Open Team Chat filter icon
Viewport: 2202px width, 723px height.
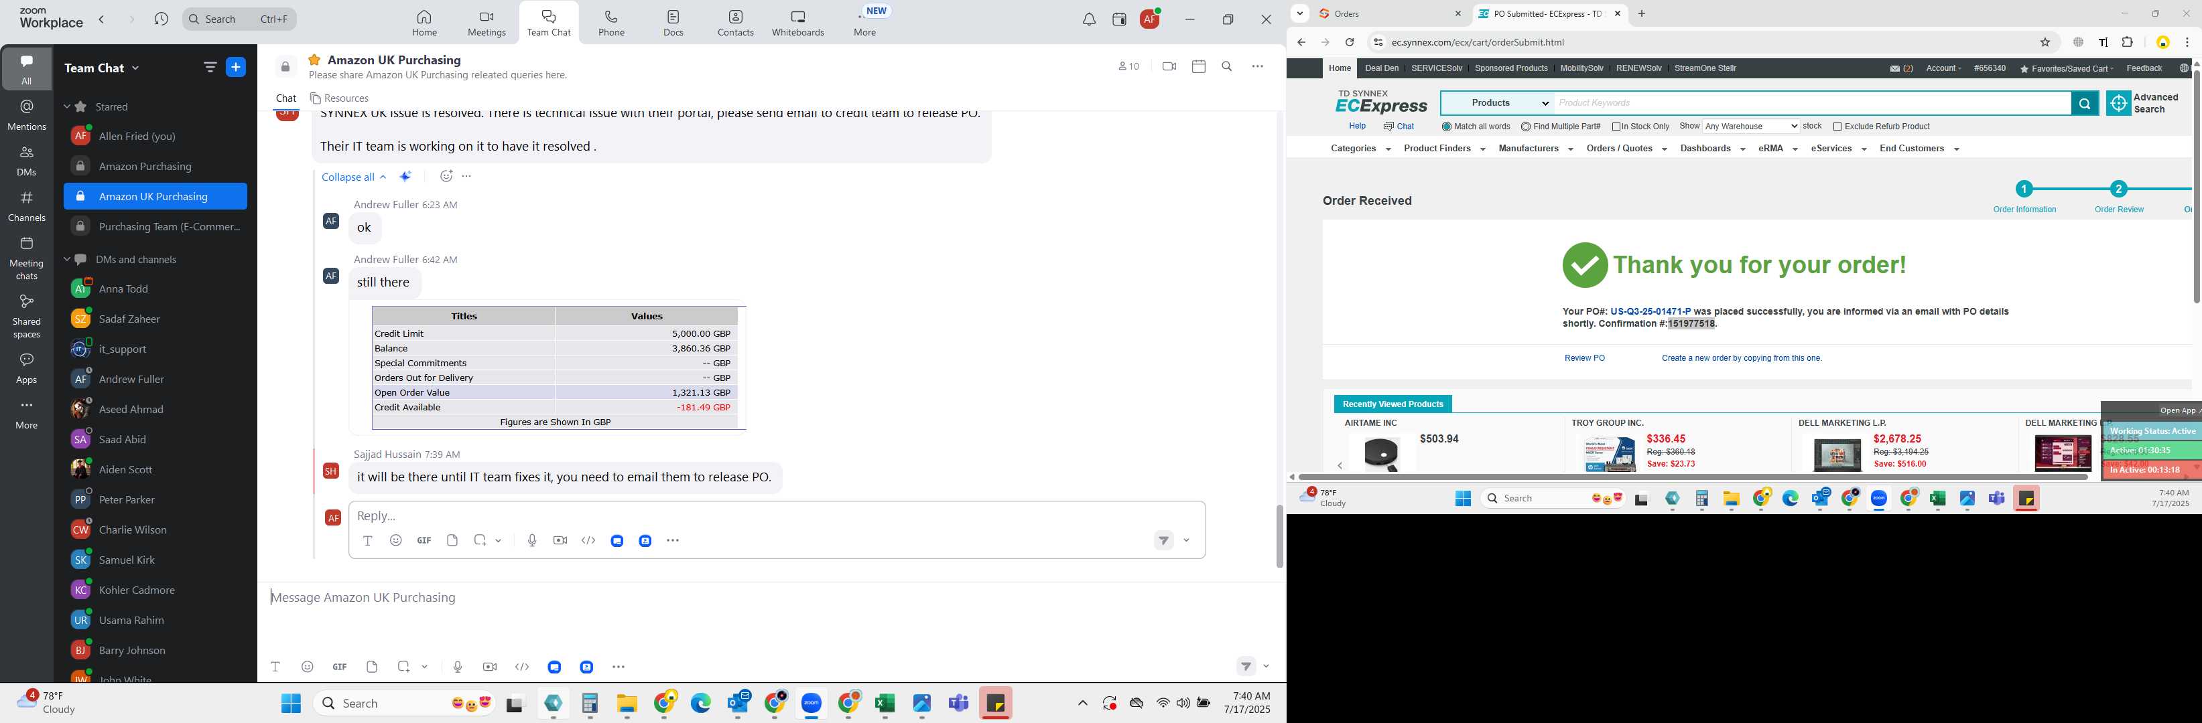pyautogui.click(x=210, y=68)
